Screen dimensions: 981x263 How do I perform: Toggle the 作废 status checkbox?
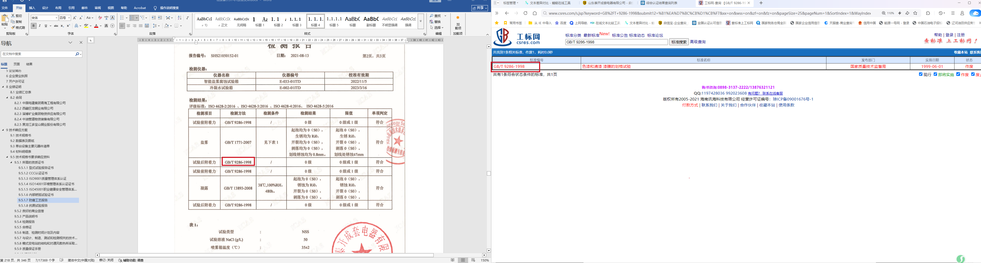pyautogui.click(x=958, y=74)
